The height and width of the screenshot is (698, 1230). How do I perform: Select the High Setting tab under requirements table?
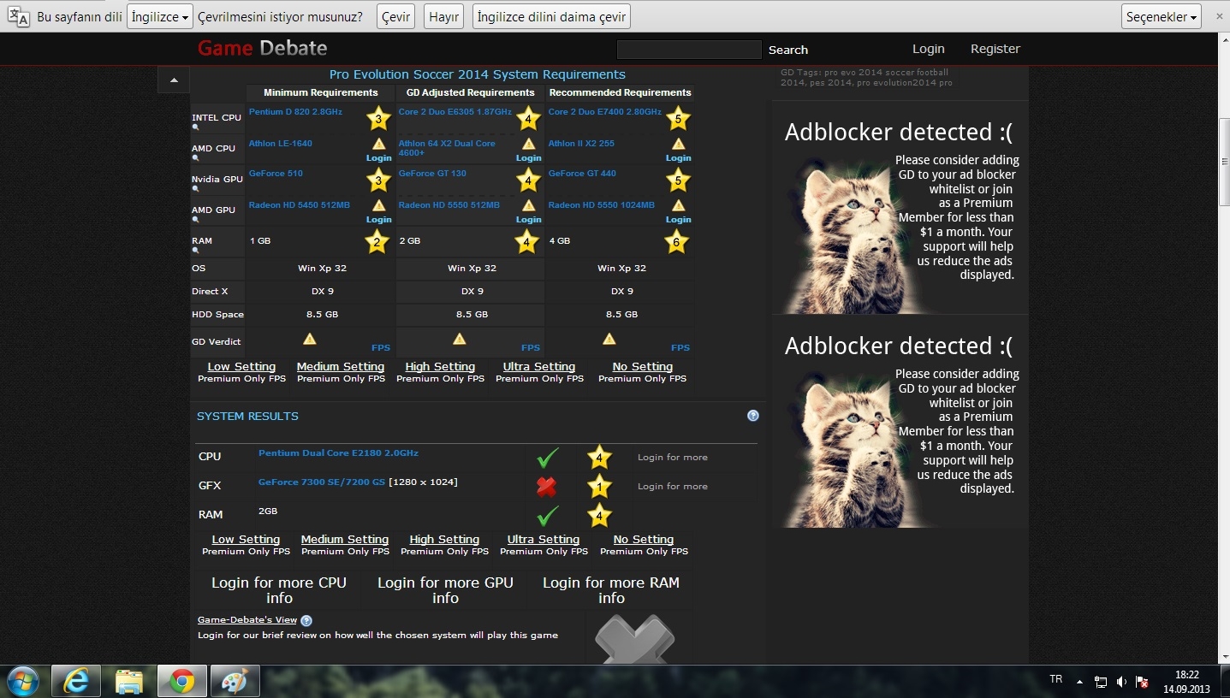440,366
